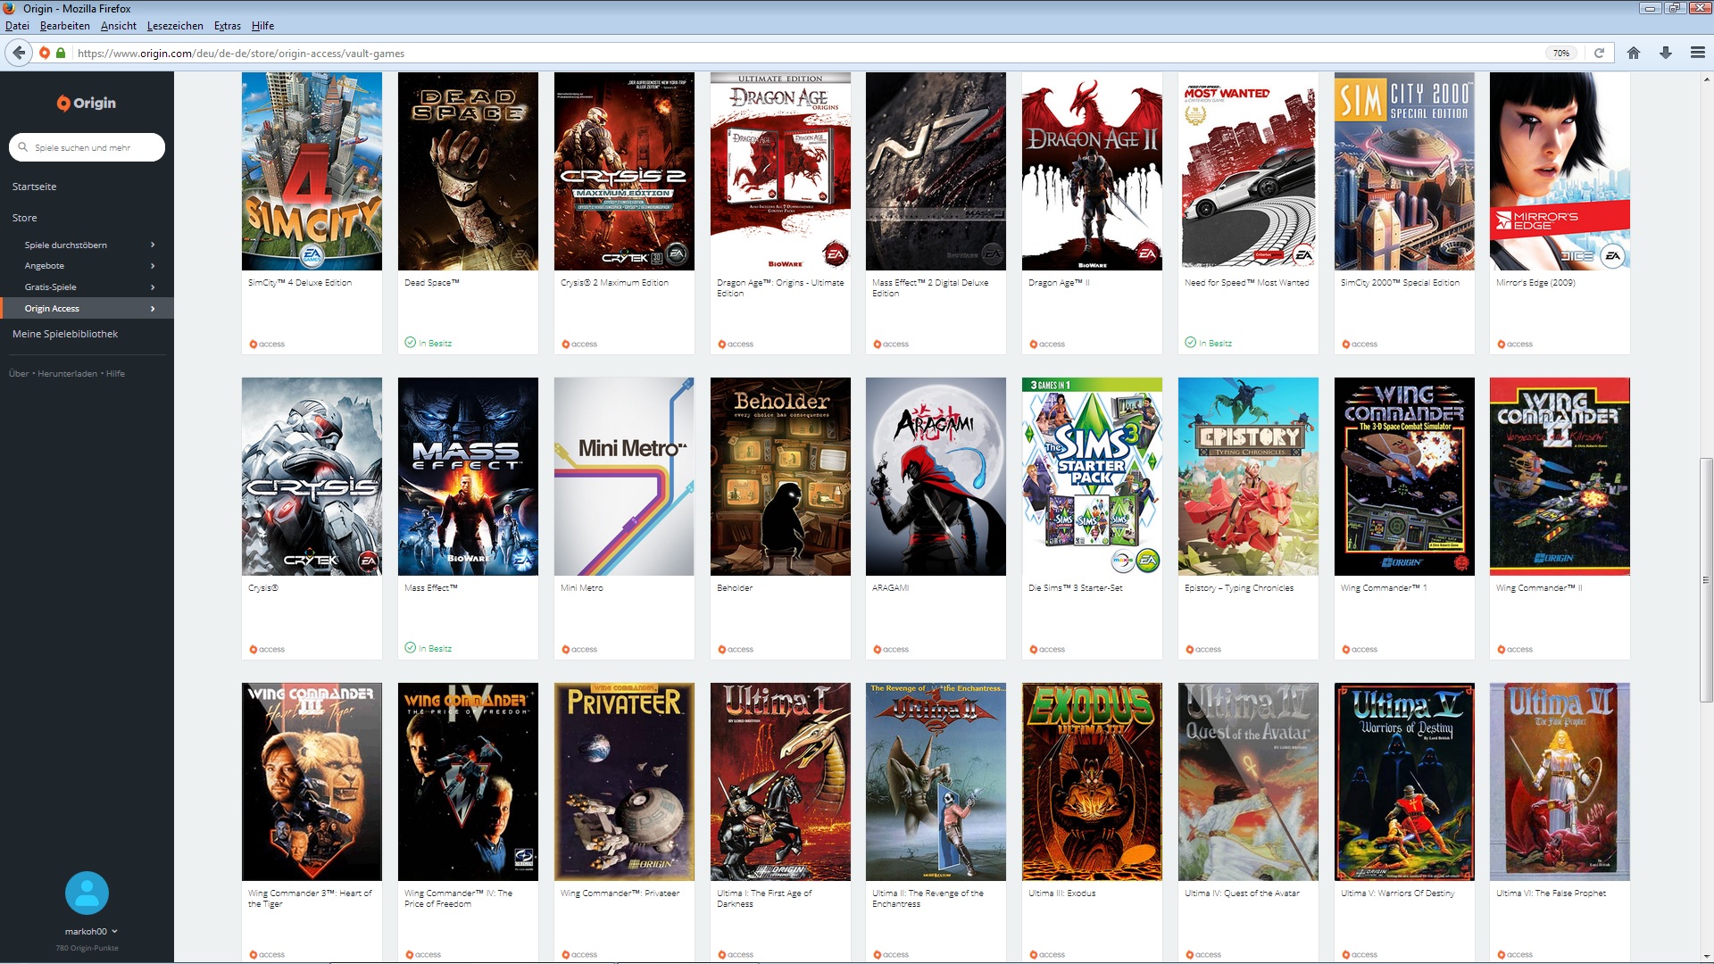Open the Startseite link in sidebar
1714x964 pixels.
coord(34,187)
